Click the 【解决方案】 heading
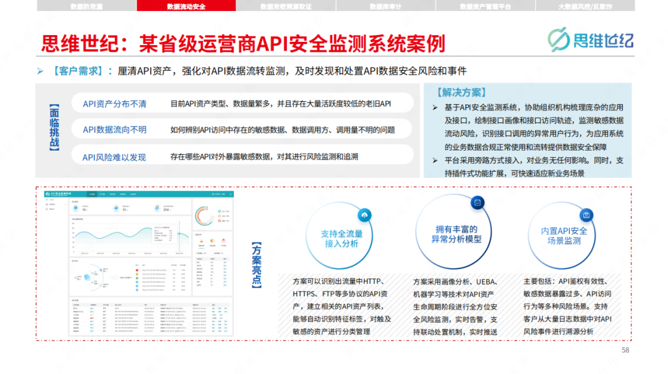 tap(461, 92)
